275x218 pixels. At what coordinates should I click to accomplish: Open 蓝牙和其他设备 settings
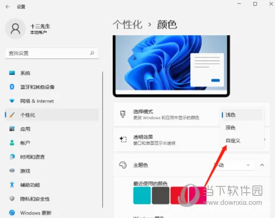click(x=52, y=87)
